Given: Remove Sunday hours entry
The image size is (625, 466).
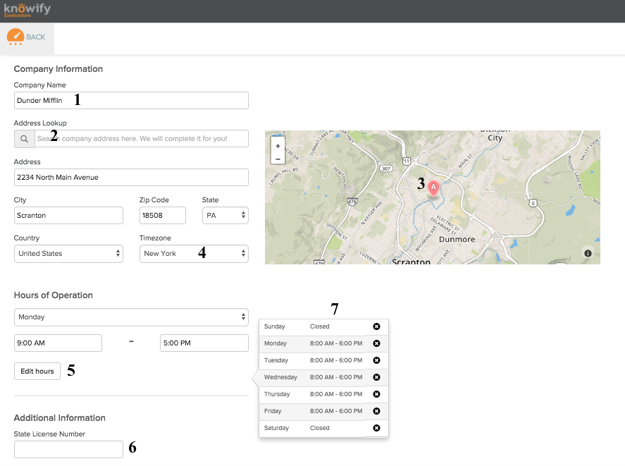Looking at the screenshot, I should tap(376, 326).
